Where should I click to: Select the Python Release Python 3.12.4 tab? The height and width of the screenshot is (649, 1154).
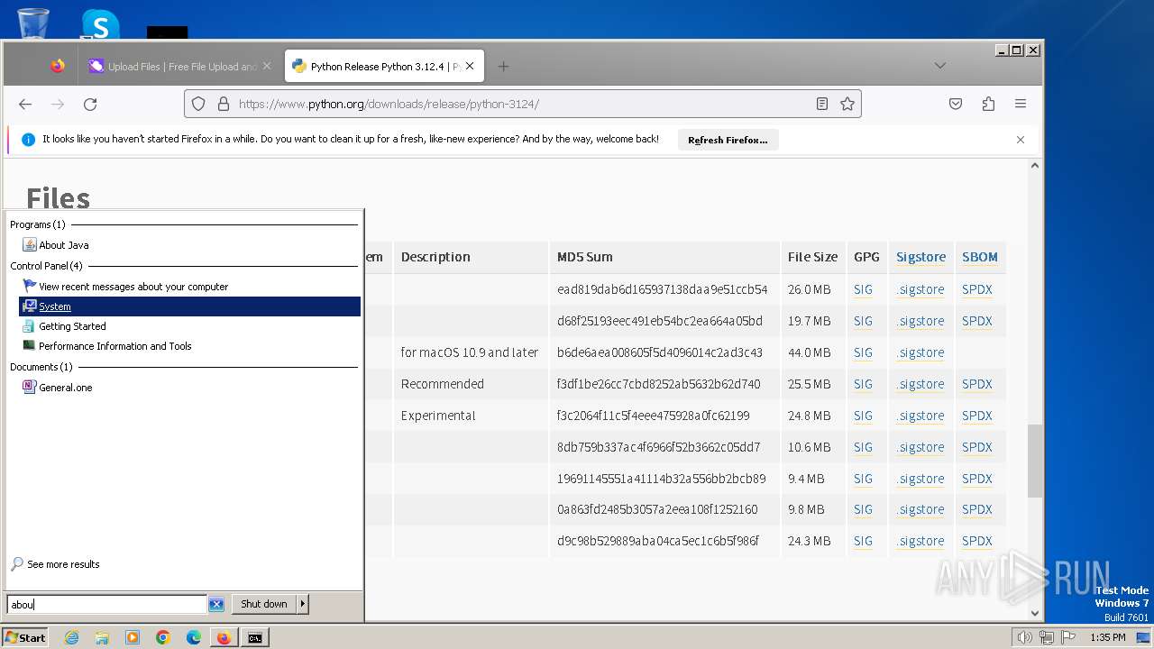pos(385,66)
